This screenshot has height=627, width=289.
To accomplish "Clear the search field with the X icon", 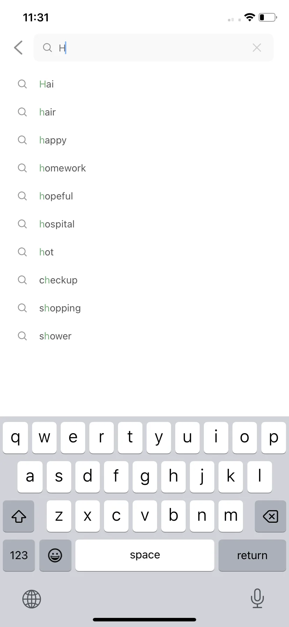I will (x=257, y=48).
